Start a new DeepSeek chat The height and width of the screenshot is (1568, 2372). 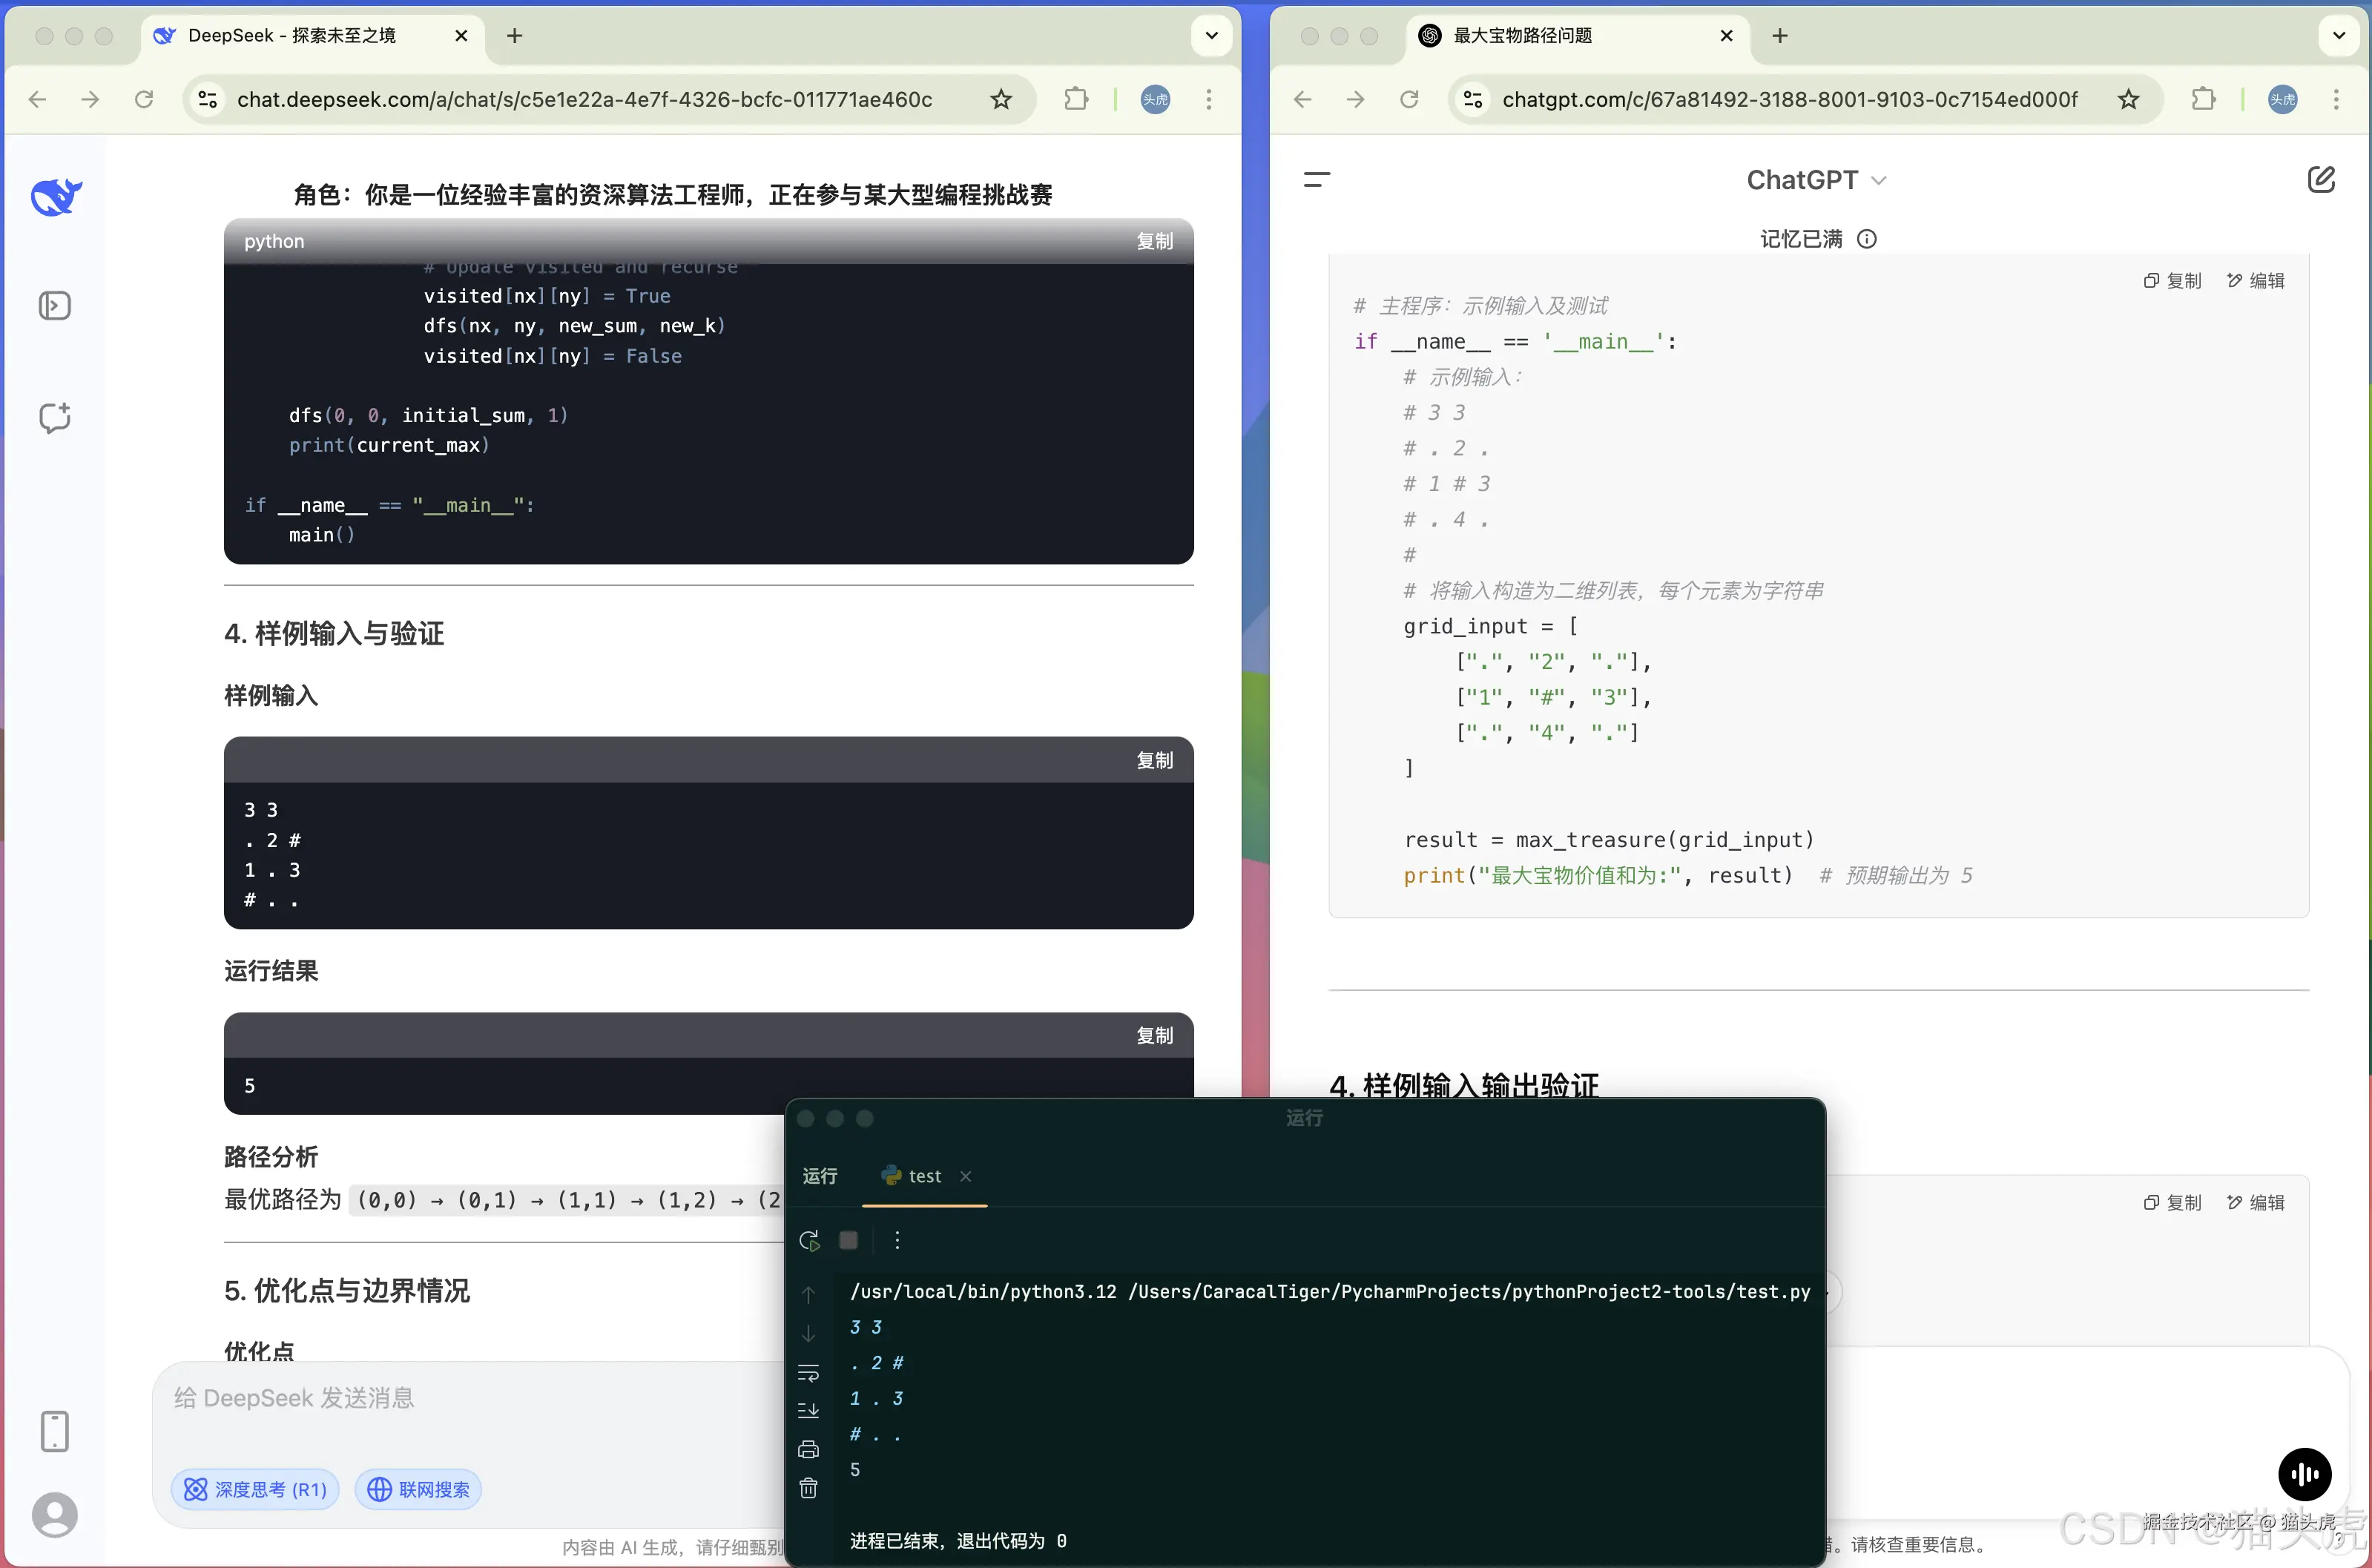[x=54, y=418]
